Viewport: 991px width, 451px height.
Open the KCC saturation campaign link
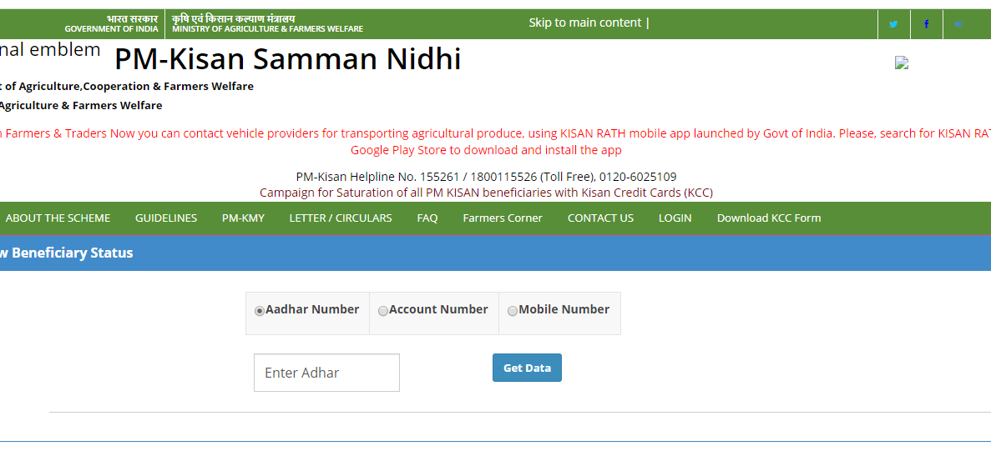[486, 193]
